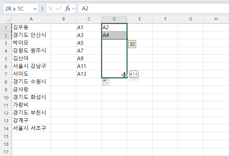Click cell C3 with text A5
The width and height of the screenshot is (229, 156).
(x=89, y=43)
